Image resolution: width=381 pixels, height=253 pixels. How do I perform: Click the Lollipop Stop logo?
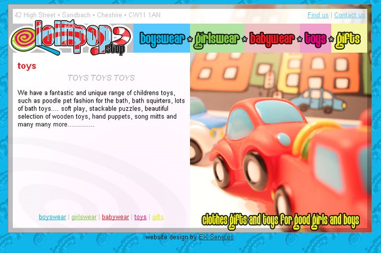click(x=71, y=38)
